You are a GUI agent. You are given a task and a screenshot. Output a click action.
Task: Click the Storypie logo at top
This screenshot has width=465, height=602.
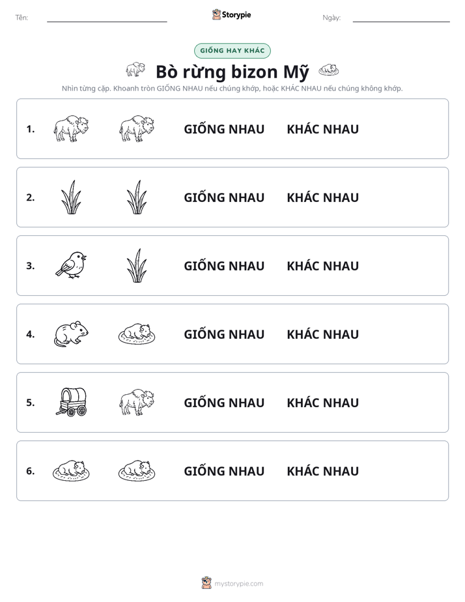pyautogui.click(x=231, y=15)
